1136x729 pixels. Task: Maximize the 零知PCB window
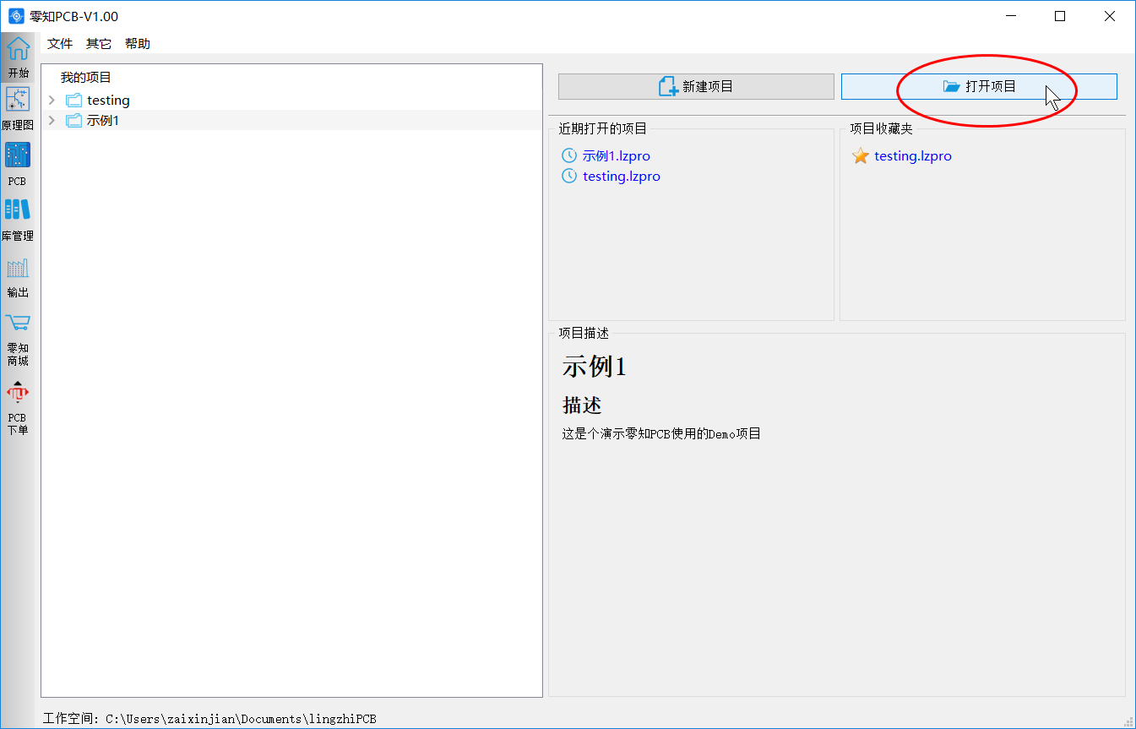pyautogui.click(x=1060, y=16)
